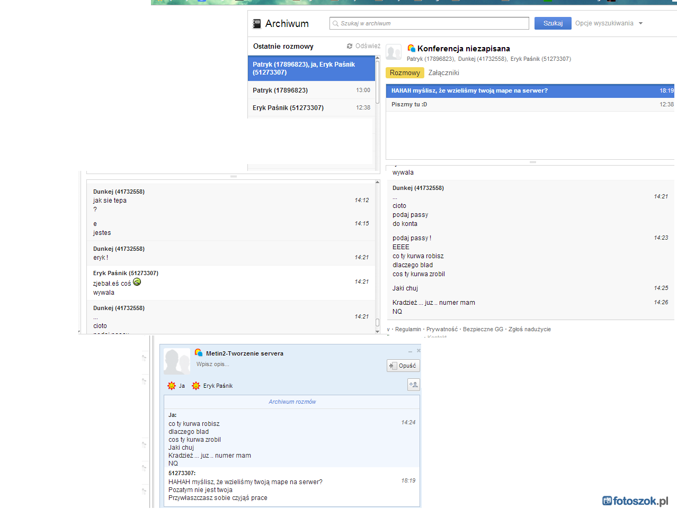Image resolution: width=677 pixels, height=509 pixels.
Task: Click 'podaj passy !' message at 14:23
Action: click(x=412, y=238)
